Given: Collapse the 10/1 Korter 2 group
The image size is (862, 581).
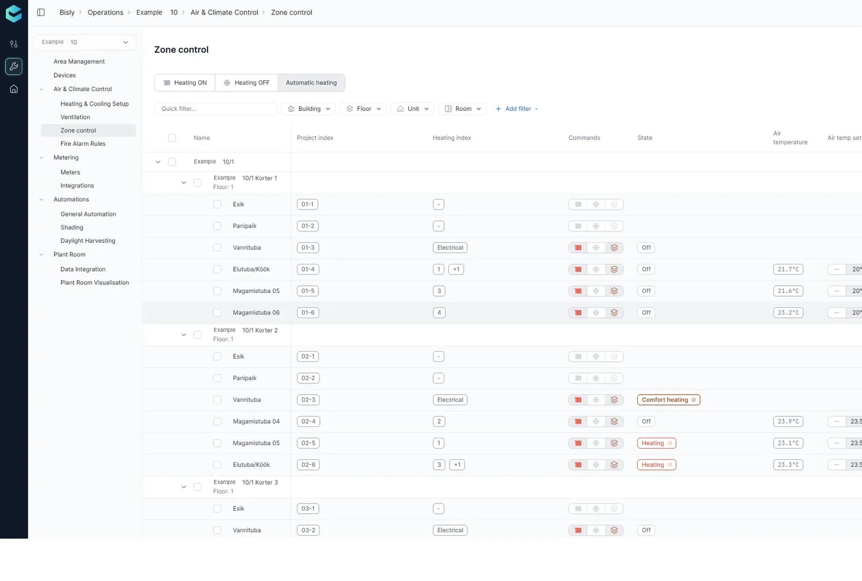Looking at the screenshot, I should pos(184,335).
